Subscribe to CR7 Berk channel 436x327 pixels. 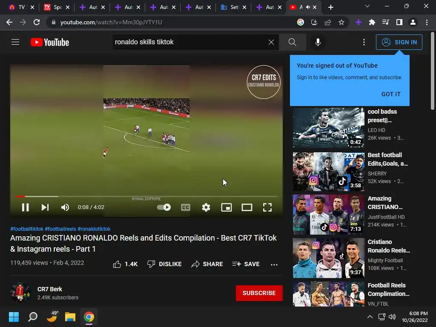tap(259, 293)
